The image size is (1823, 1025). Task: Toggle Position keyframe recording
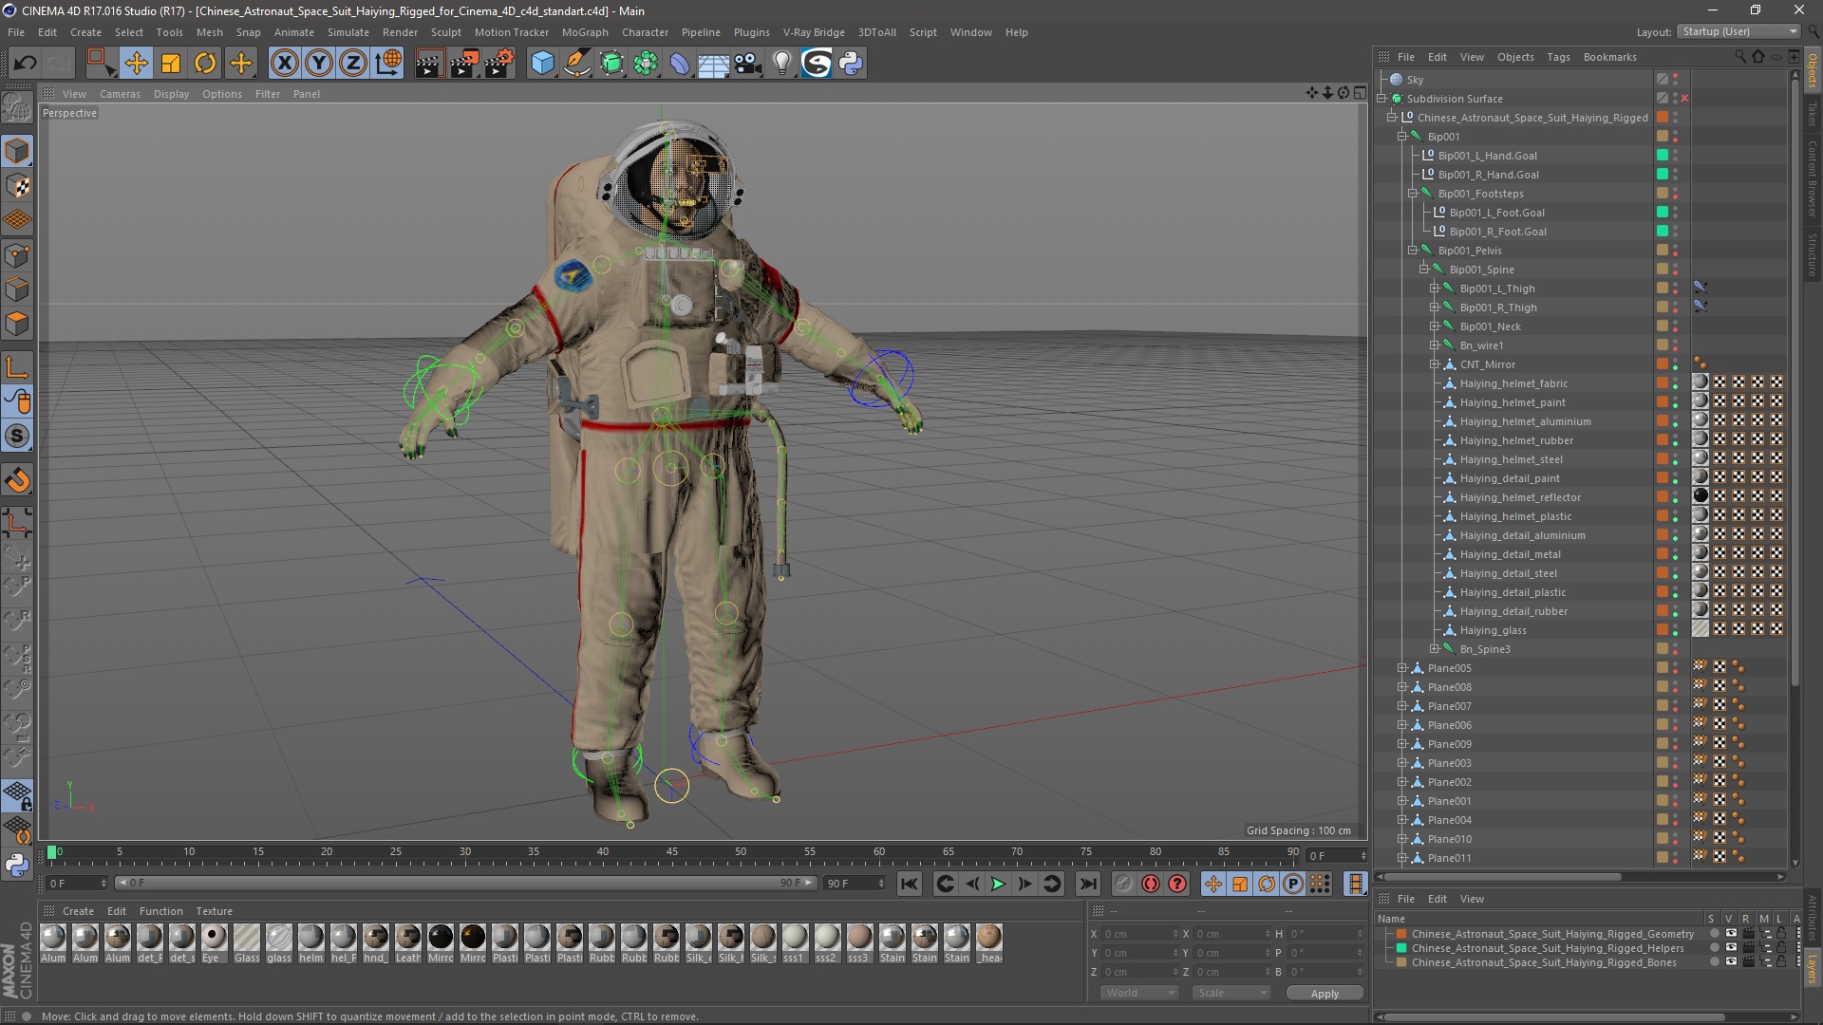[x=1213, y=884]
